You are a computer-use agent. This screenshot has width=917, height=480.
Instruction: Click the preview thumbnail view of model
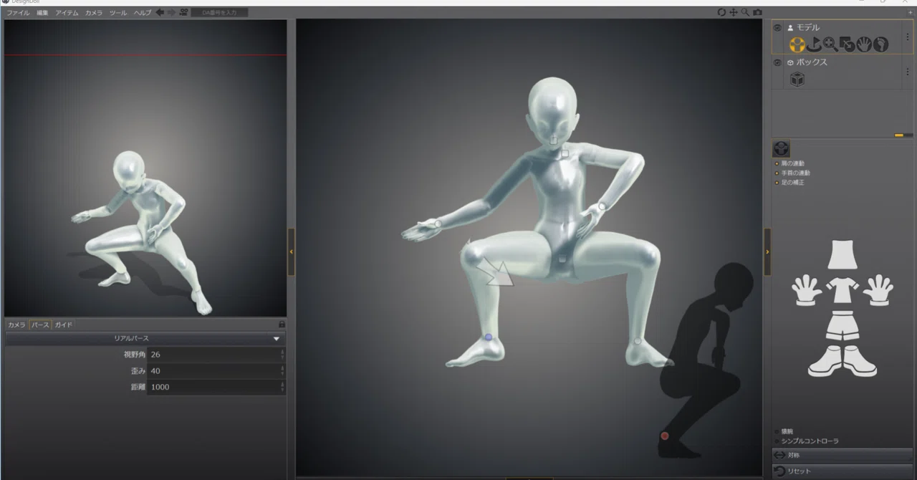[x=145, y=168]
